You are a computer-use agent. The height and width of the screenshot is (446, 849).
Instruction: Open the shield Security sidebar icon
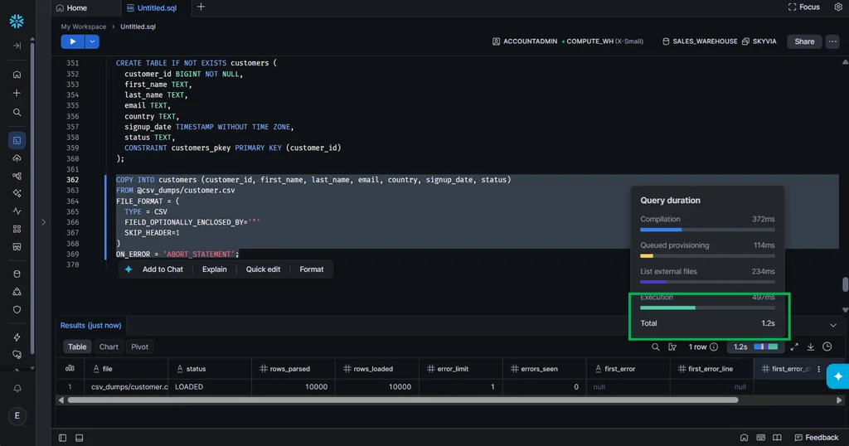coord(17,309)
